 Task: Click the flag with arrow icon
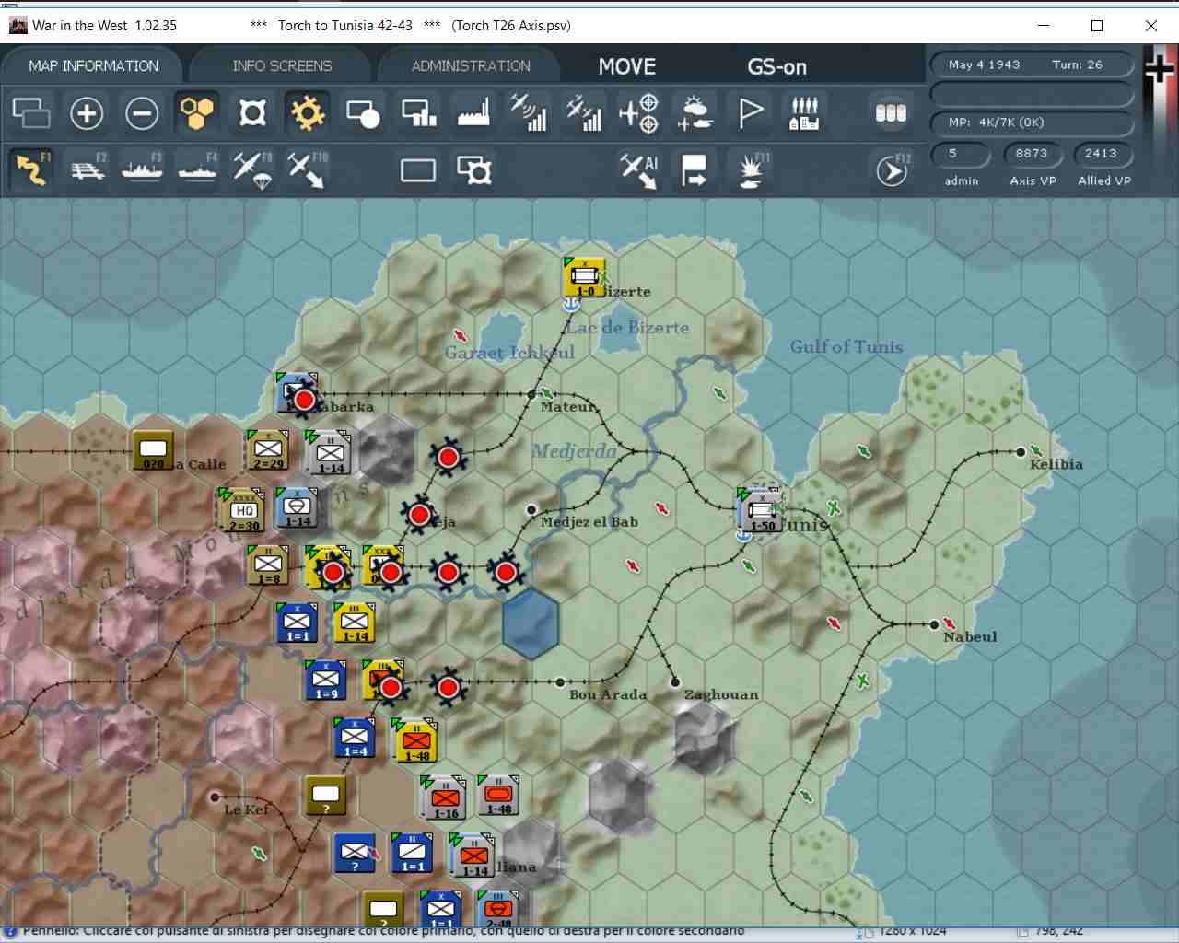(x=694, y=169)
